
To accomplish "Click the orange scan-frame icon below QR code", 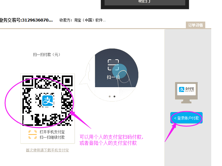I will (32, 135).
